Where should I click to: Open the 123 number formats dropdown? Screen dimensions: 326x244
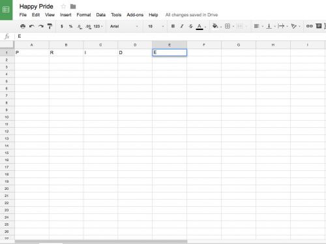[x=98, y=26]
